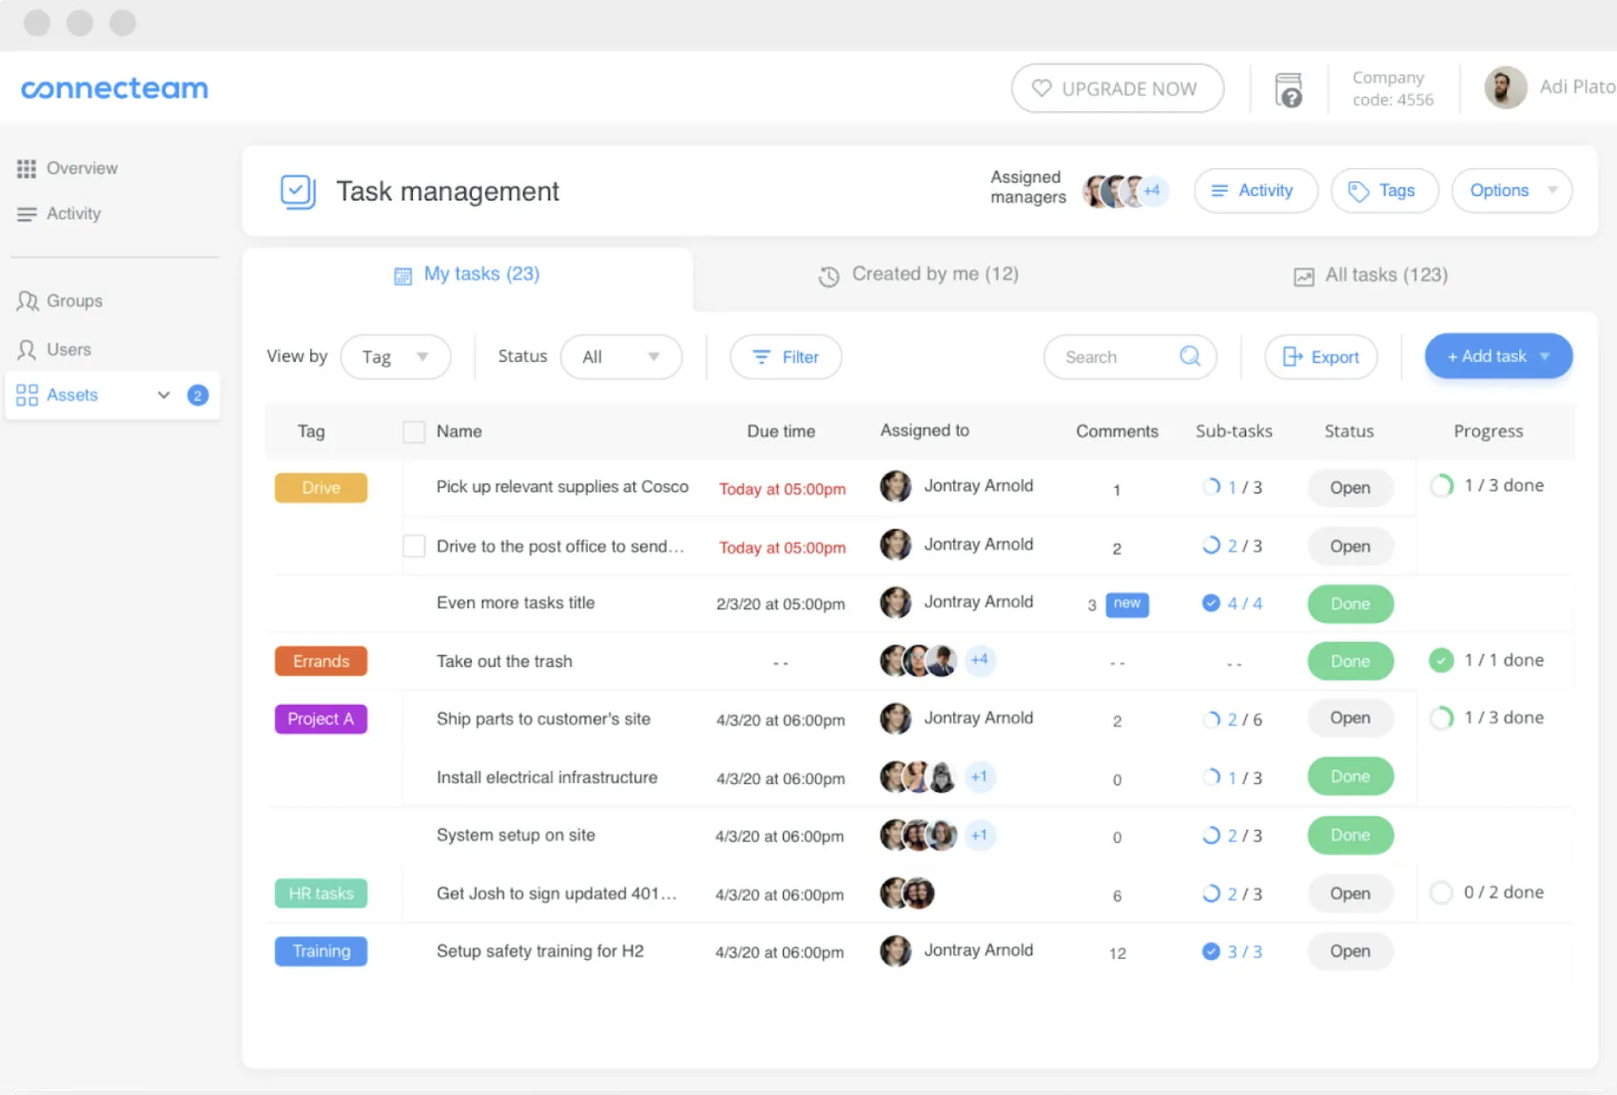1617x1095 pixels.
Task: Open the help knowledge base icon
Action: click(x=1289, y=87)
